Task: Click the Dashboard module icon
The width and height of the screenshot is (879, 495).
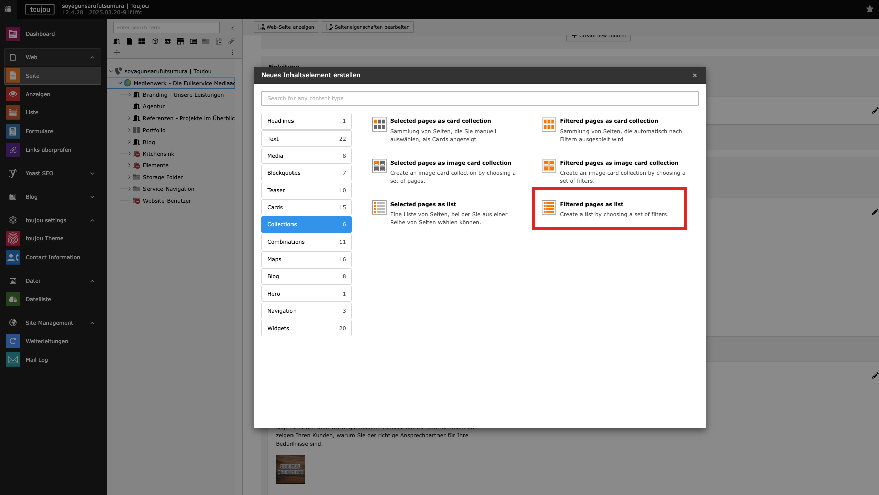Action: pyautogui.click(x=13, y=34)
